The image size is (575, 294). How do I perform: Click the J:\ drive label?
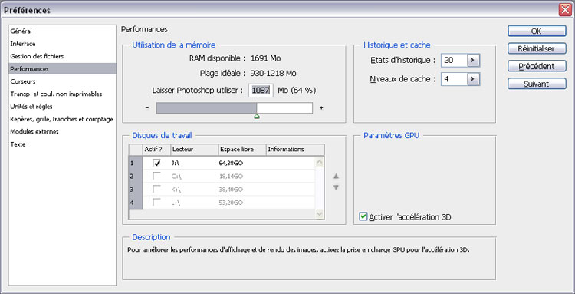[176, 164]
